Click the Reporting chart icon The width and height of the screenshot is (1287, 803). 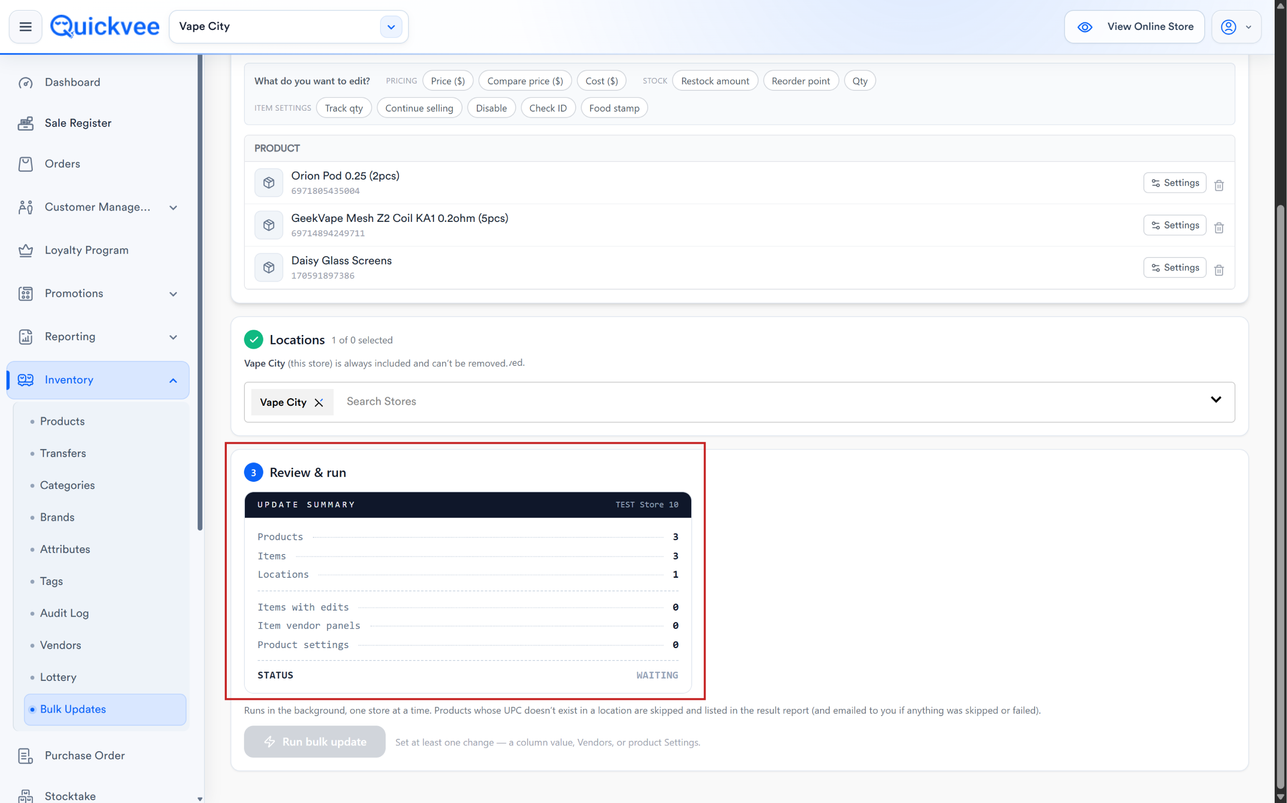tap(26, 337)
